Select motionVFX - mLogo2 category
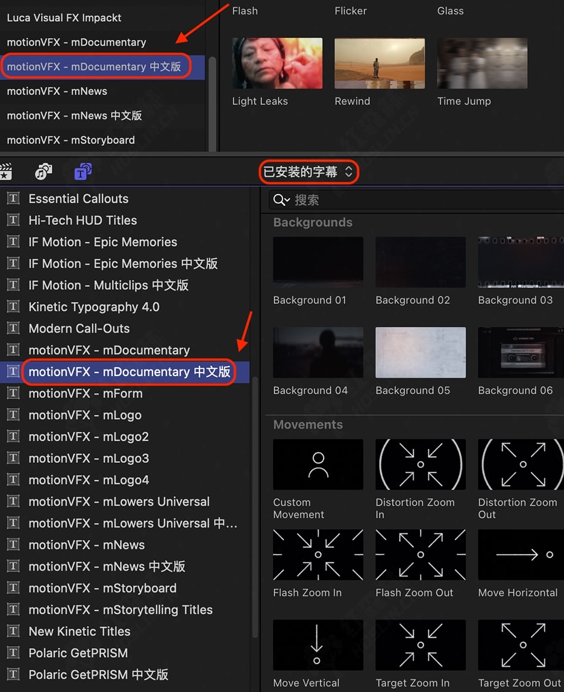The width and height of the screenshot is (564, 692). [x=89, y=436]
